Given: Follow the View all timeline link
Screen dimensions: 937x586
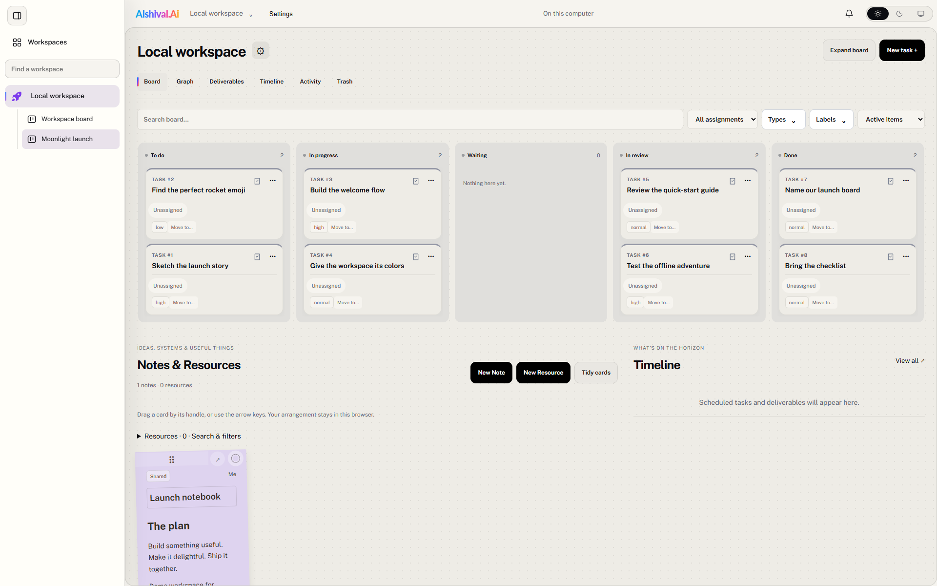Looking at the screenshot, I should (910, 361).
